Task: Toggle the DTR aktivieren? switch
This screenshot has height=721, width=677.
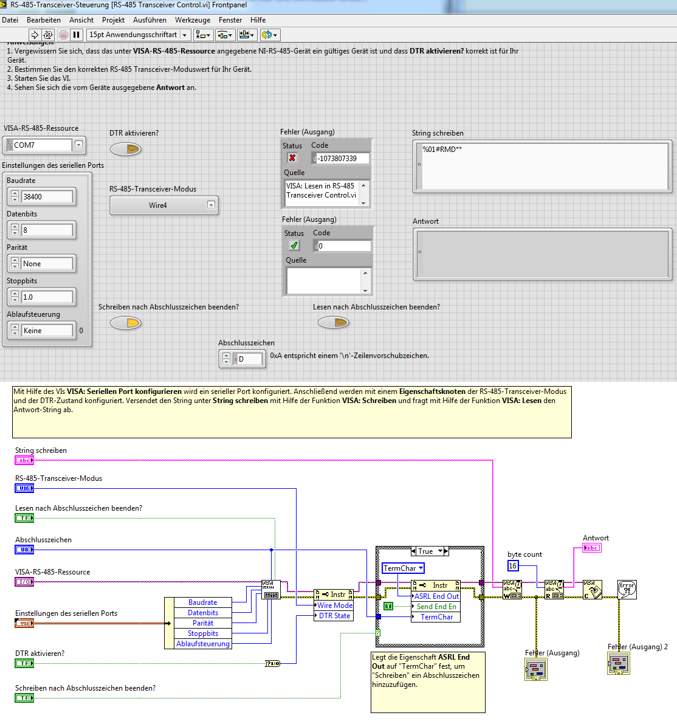Action: [x=125, y=149]
